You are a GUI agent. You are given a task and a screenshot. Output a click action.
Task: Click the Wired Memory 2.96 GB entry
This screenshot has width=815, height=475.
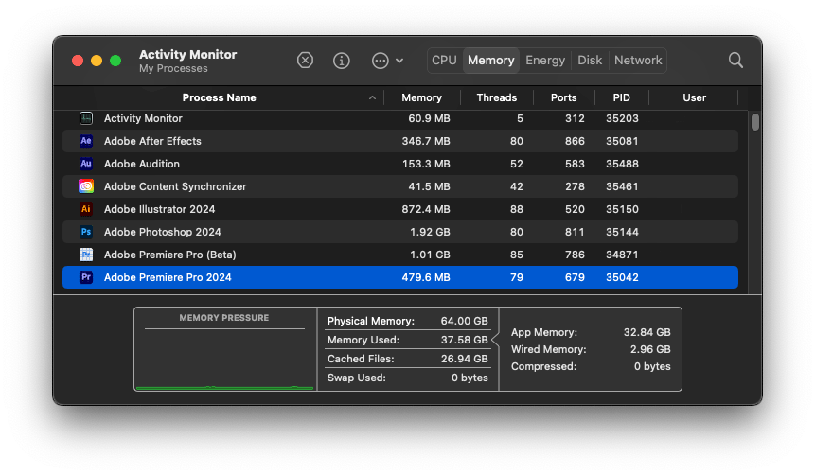click(591, 349)
